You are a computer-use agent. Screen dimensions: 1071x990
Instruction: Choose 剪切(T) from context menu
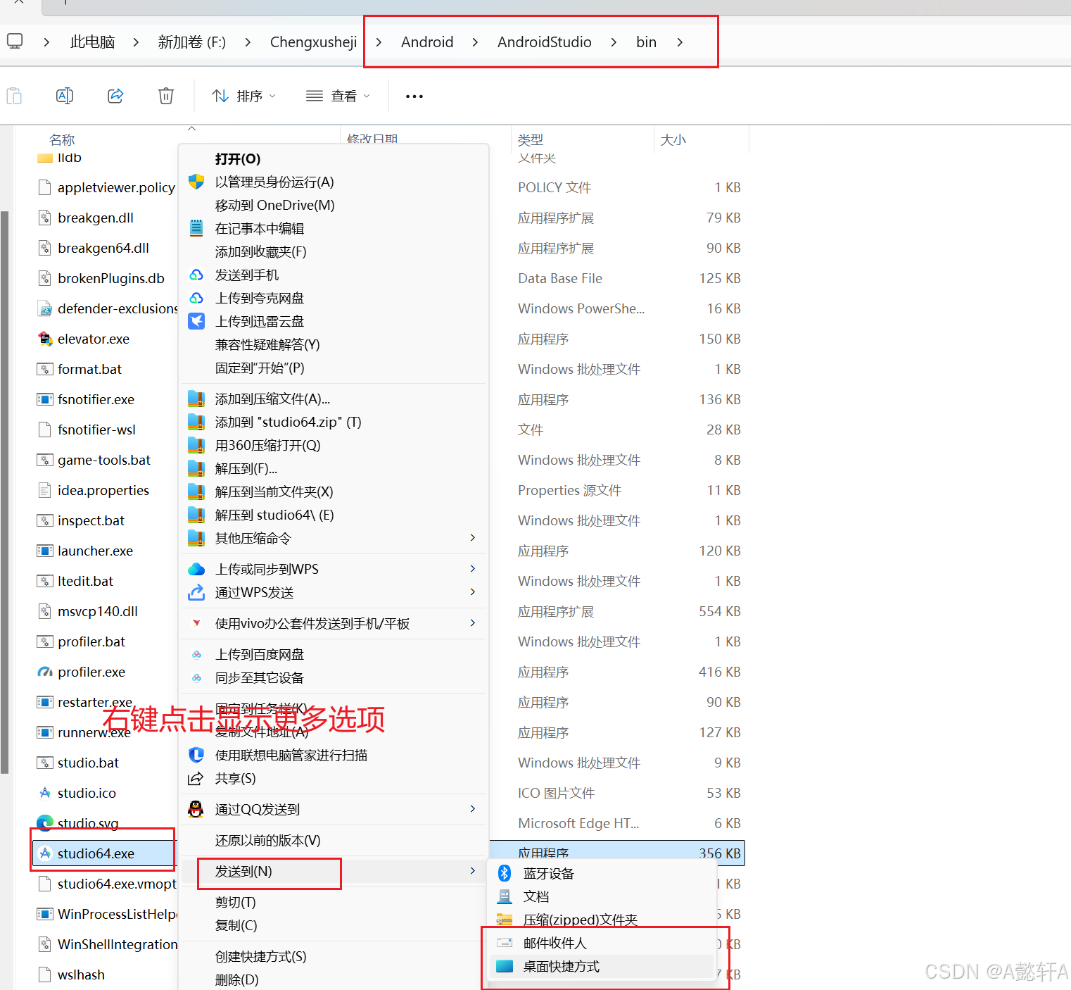click(x=334, y=902)
